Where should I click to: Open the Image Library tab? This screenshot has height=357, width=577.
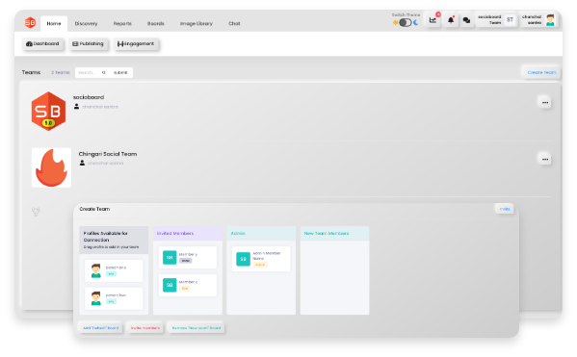[197, 23]
